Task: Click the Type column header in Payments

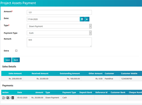Action: (x=48, y=92)
